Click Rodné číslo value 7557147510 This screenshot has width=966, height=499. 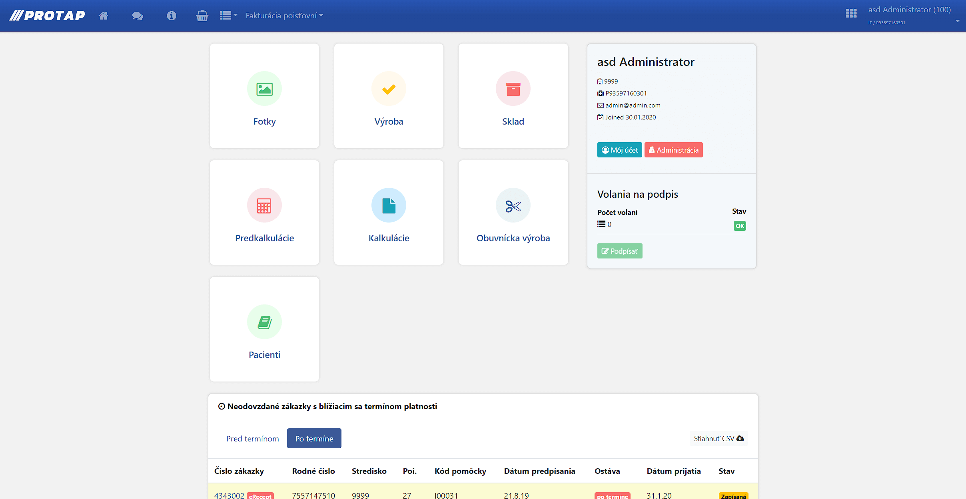[313, 495]
